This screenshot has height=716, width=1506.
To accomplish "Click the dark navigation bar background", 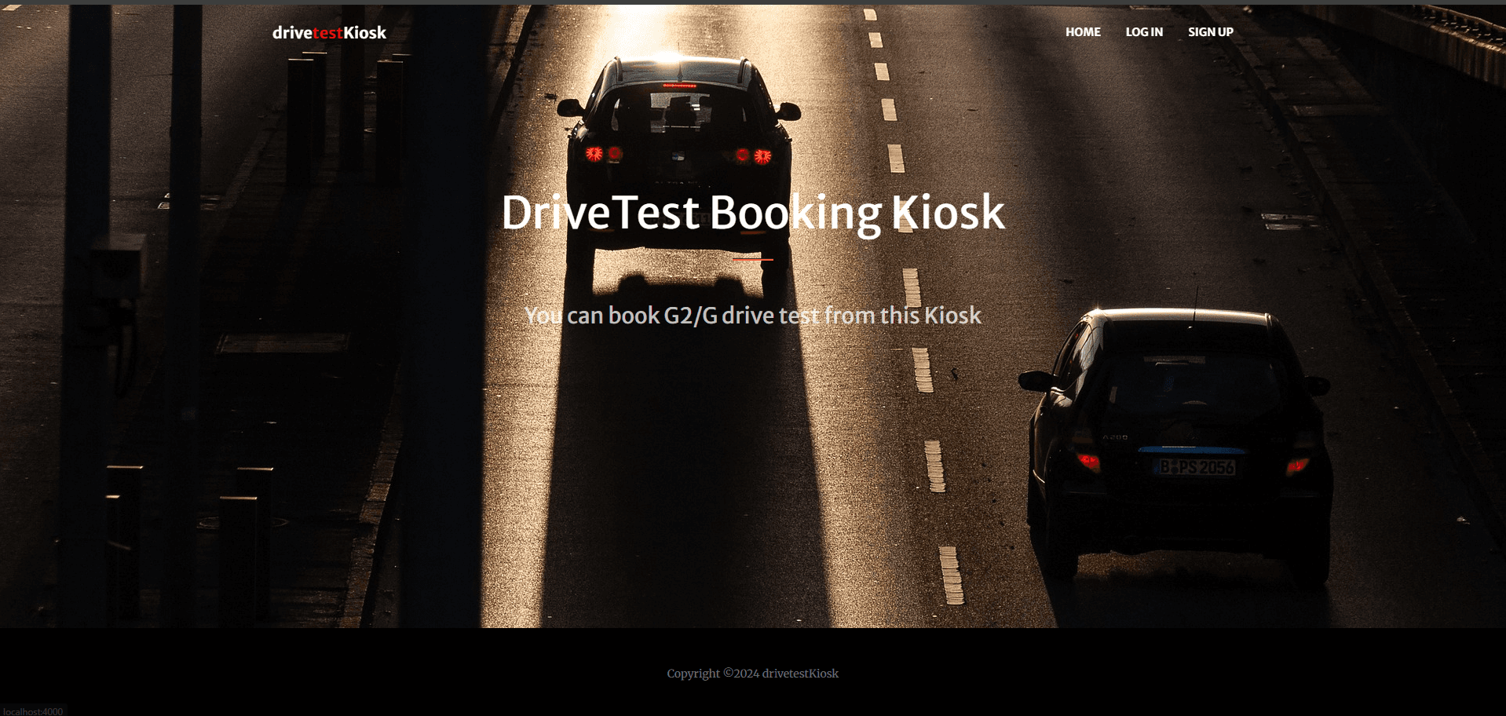I will [707, 32].
